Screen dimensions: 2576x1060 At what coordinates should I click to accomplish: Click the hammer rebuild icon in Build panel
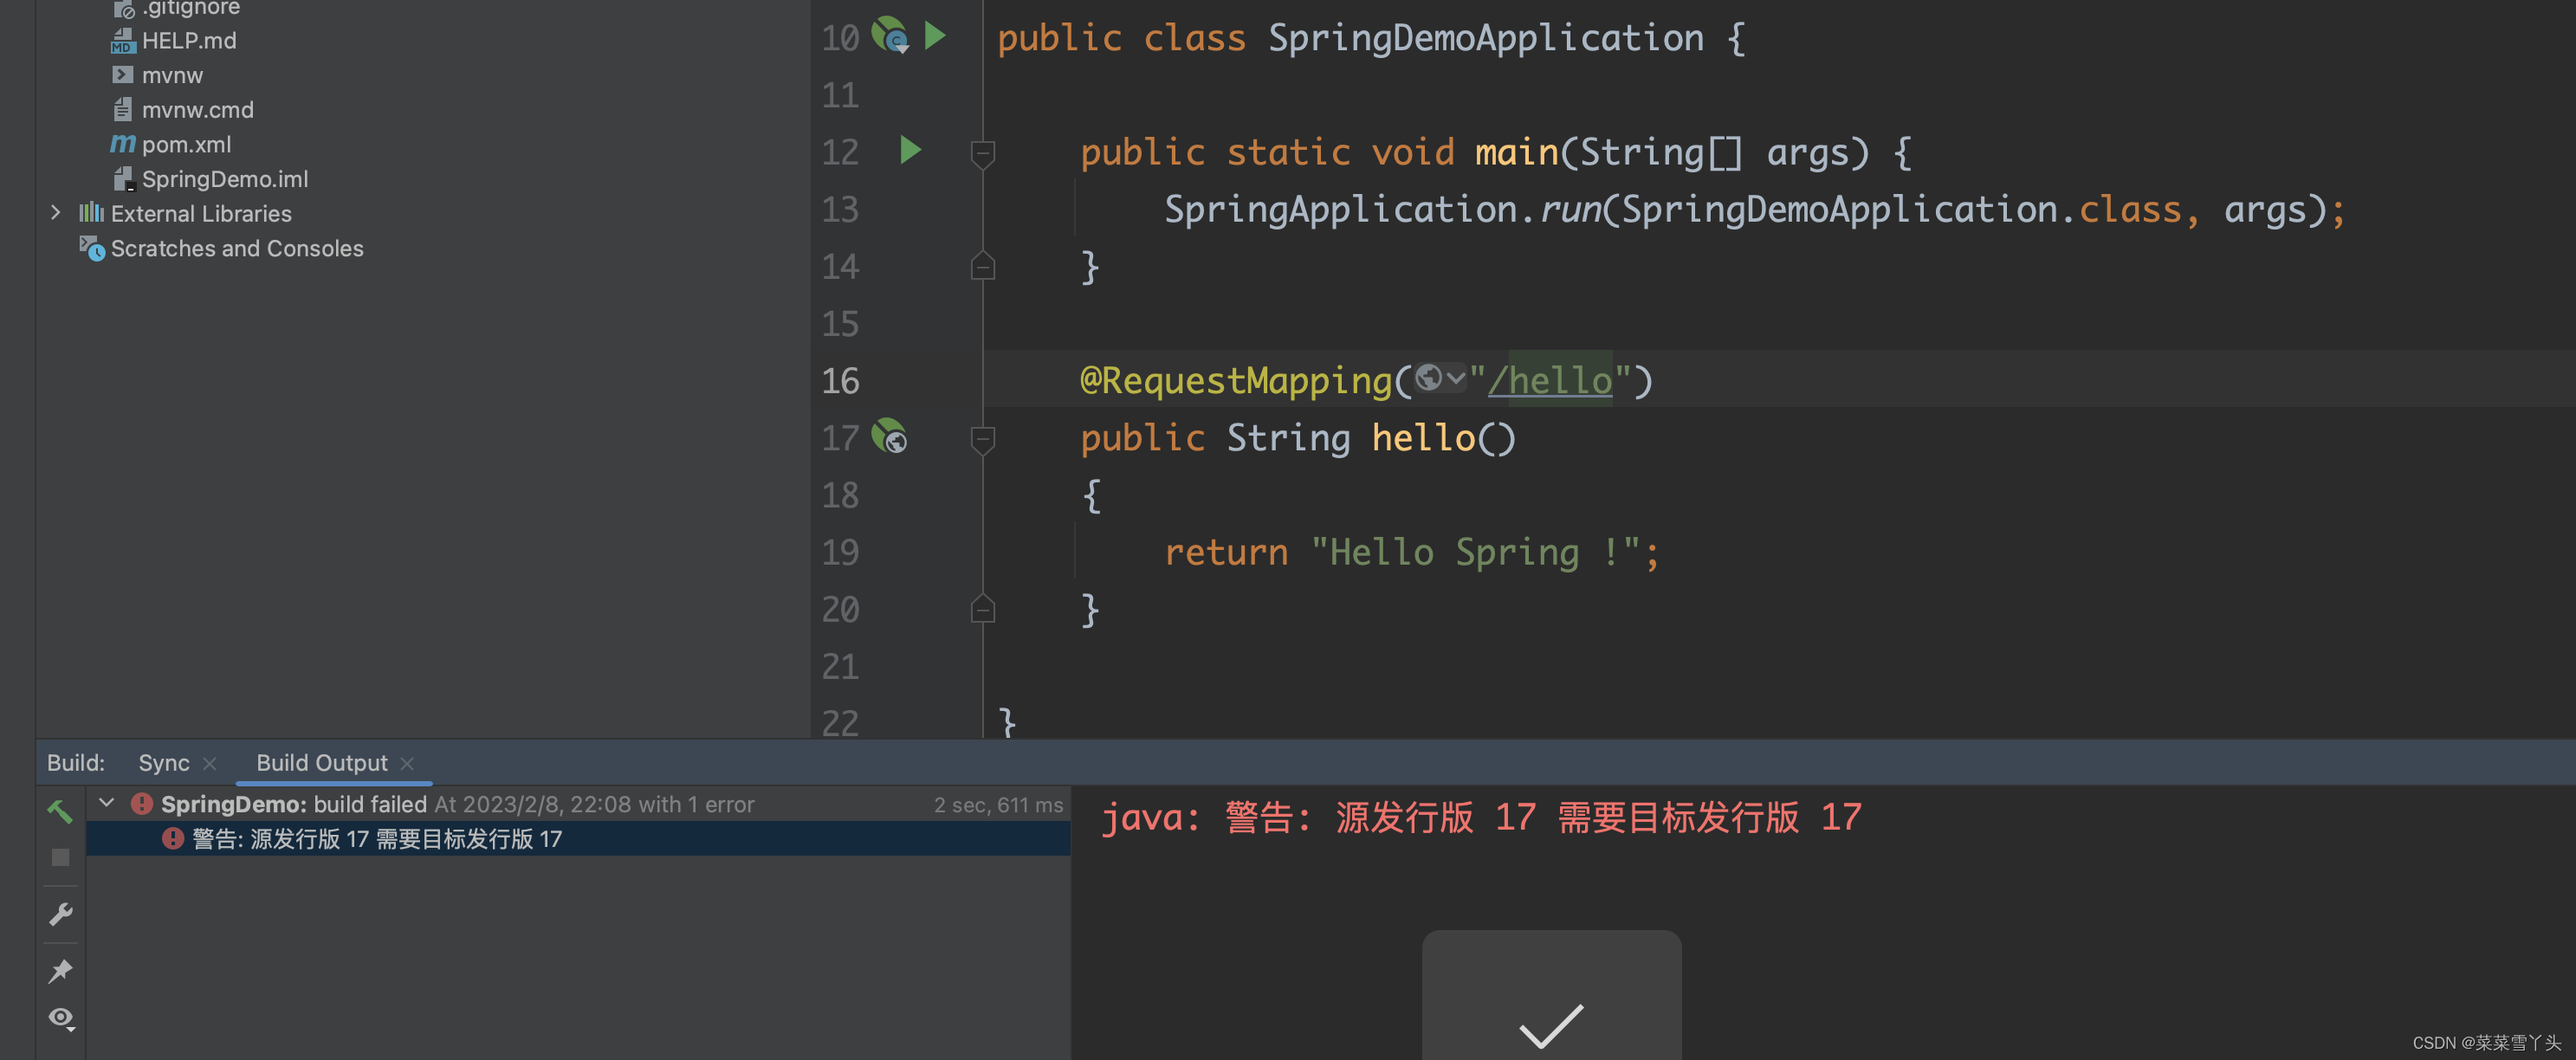click(x=60, y=811)
